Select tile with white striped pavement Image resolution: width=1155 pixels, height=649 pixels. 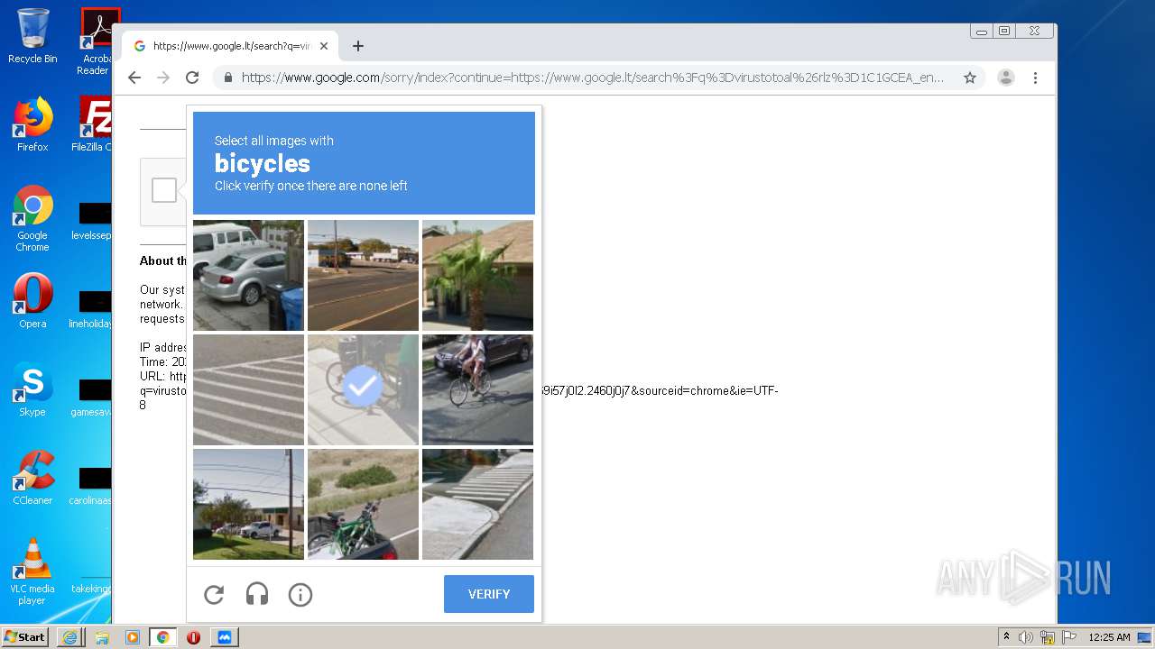tap(248, 390)
